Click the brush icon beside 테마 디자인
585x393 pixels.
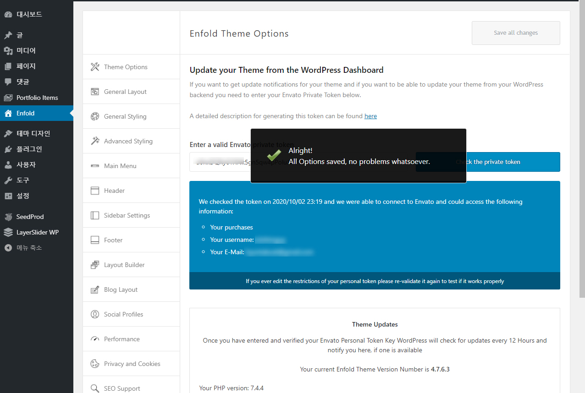point(8,134)
